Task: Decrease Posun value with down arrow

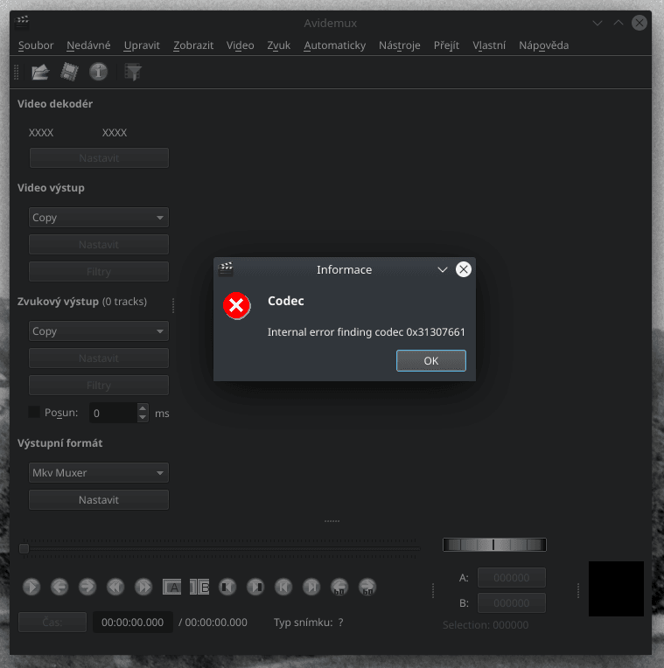Action: pos(143,418)
